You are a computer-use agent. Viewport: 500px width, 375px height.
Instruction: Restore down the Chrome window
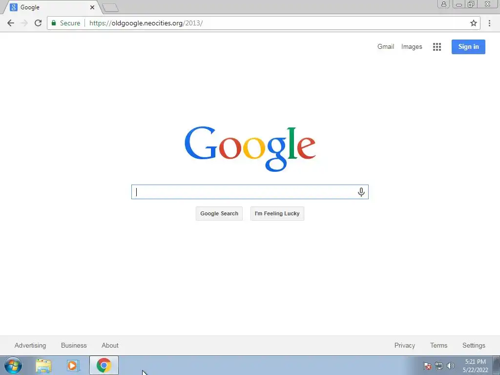pos(471,4)
